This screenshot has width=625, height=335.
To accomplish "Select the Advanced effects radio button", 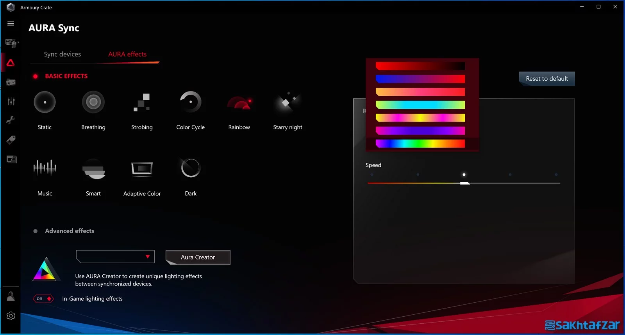I will (x=36, y=231).
